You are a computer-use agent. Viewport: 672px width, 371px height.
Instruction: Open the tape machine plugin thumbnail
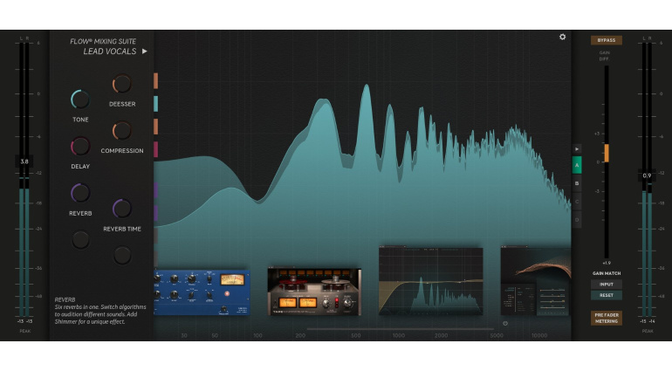tap(313, 292)
